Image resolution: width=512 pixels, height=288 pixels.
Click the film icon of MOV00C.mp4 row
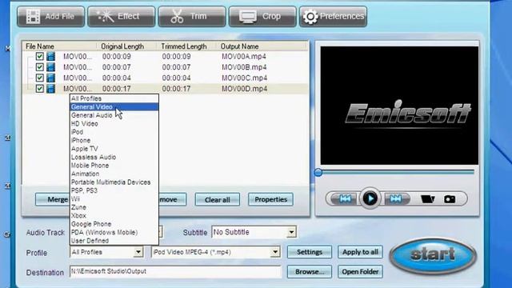[50, 78]
